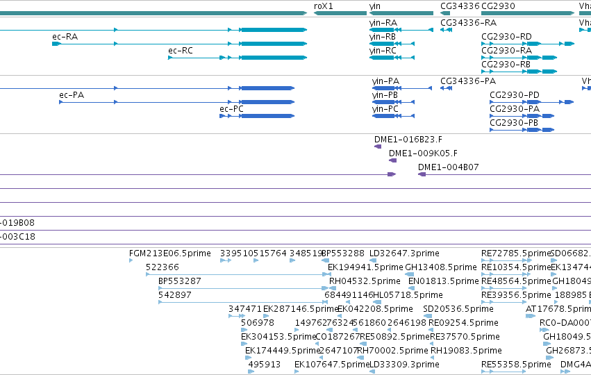Select the CG2930-RA transcript
Viewport: 591px width, 375px height.
tap(519, 58)
